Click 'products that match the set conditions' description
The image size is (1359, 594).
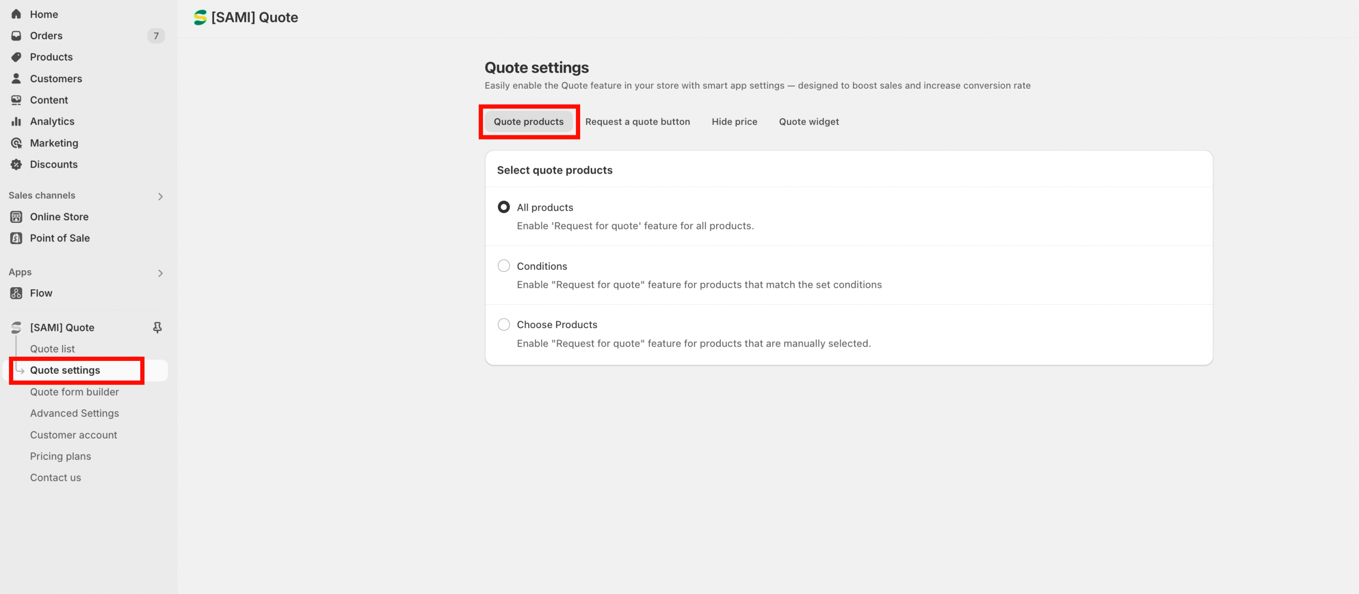pos(699,285)
